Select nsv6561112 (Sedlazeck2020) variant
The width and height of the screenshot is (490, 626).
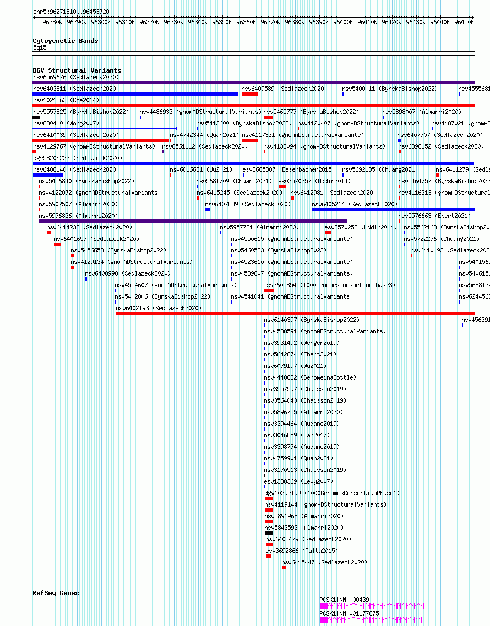[205, 146]
